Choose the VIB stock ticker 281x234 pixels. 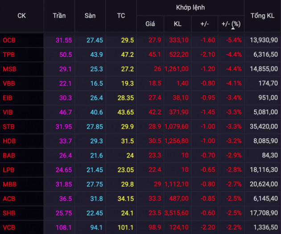pyautogui.click(x=8, y=112)
